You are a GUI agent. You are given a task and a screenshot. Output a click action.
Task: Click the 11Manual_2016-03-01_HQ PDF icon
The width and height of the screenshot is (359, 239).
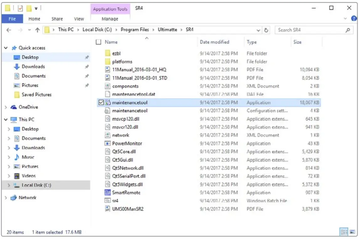pyautogui.click(x=108, y=70)
